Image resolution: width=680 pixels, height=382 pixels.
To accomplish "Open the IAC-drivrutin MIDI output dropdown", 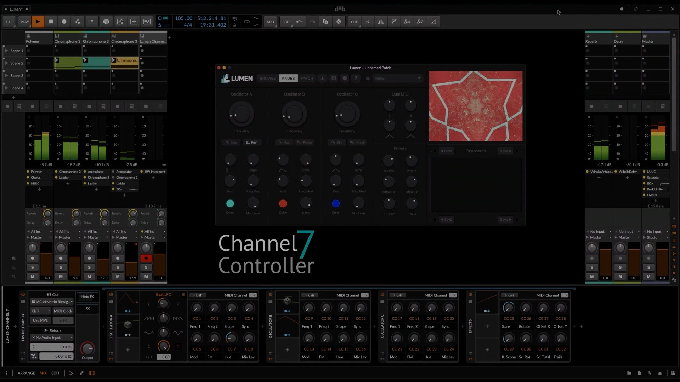I will coord(52,302).
